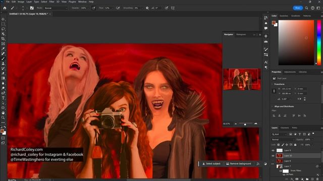This screenshot has width=323, height=181.
Task: Select the Eraser tool
Action: point(3,73)
